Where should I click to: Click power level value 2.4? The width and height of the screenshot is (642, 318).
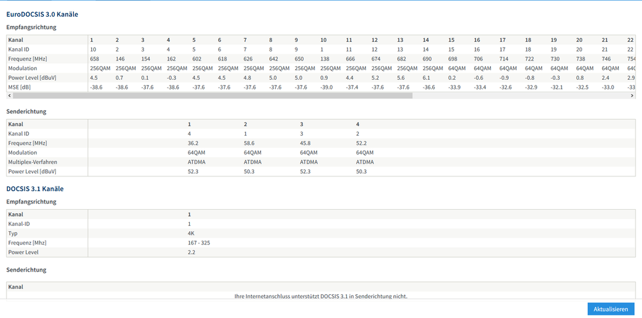tap(605, 78)
